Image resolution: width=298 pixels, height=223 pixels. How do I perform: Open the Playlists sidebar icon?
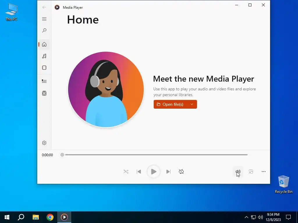tap(44, 93)
